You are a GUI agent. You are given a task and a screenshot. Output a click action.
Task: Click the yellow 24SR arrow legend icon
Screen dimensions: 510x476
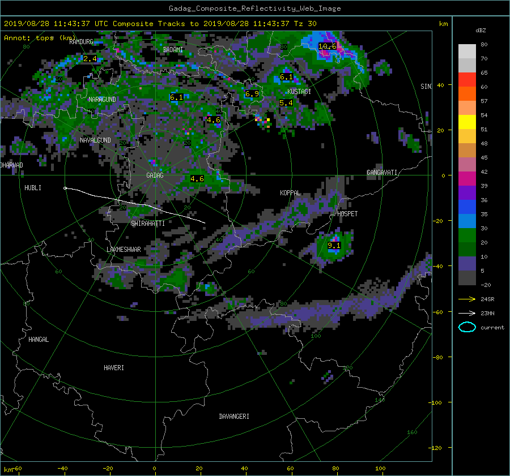[x=467, y=299]
